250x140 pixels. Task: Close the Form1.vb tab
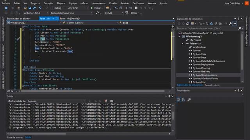57,19
